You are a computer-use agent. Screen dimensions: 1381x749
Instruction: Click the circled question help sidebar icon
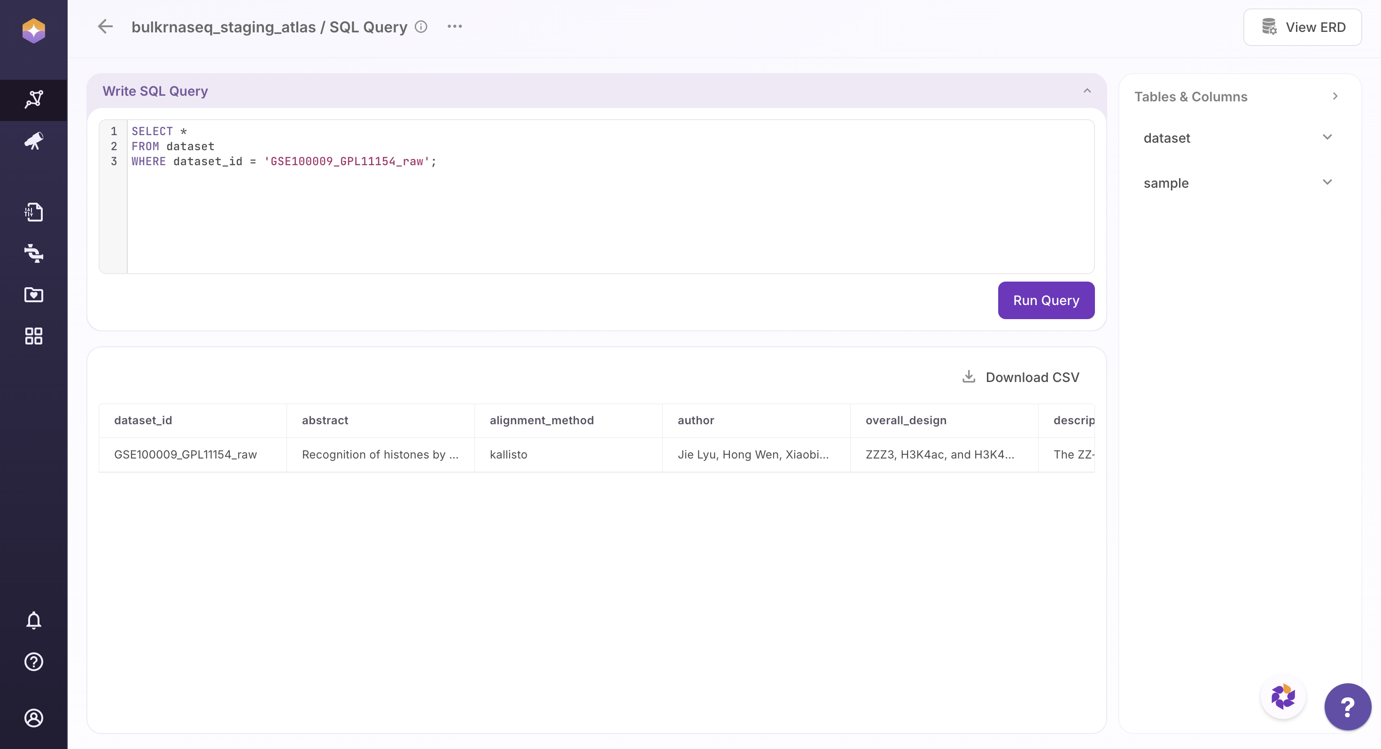coord(34,662)
